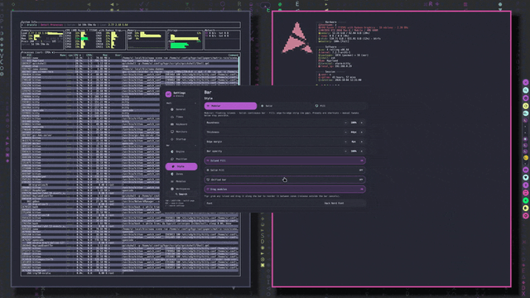The image size is (530, 298).
Task: Click the Search field in Settings sidebar
Action: [181, 195]
